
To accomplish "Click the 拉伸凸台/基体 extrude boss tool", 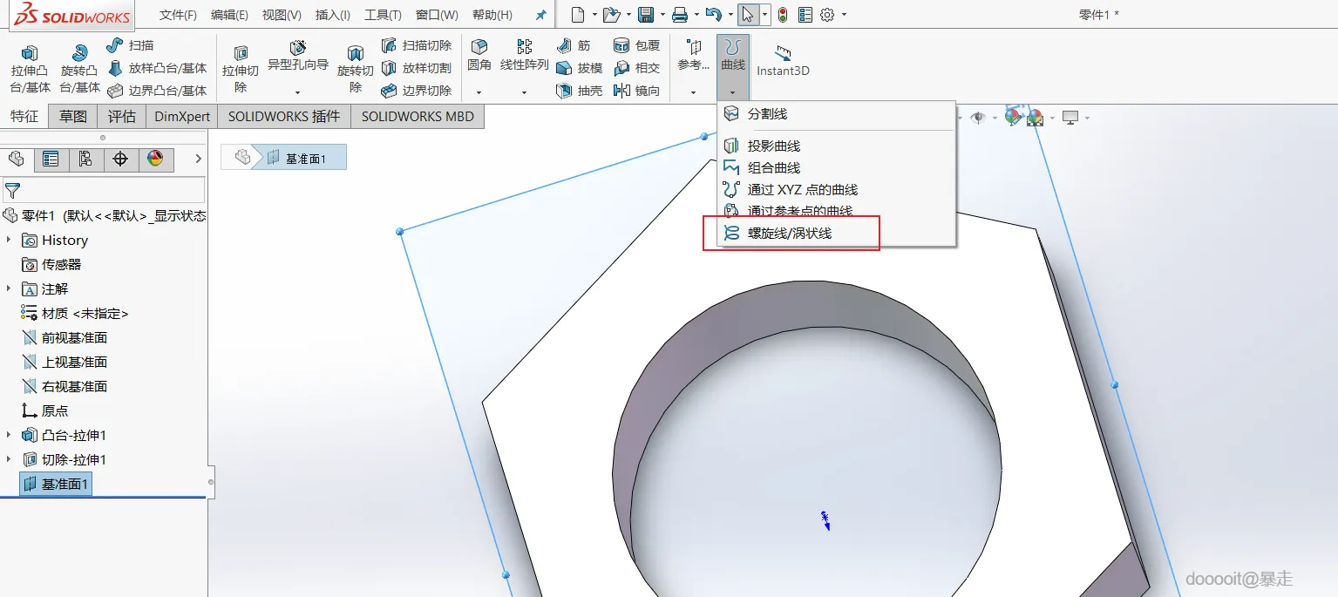I will 30,69.
